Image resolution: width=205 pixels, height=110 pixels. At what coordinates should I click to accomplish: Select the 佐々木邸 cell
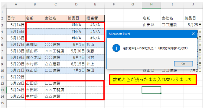pos(35,58)
